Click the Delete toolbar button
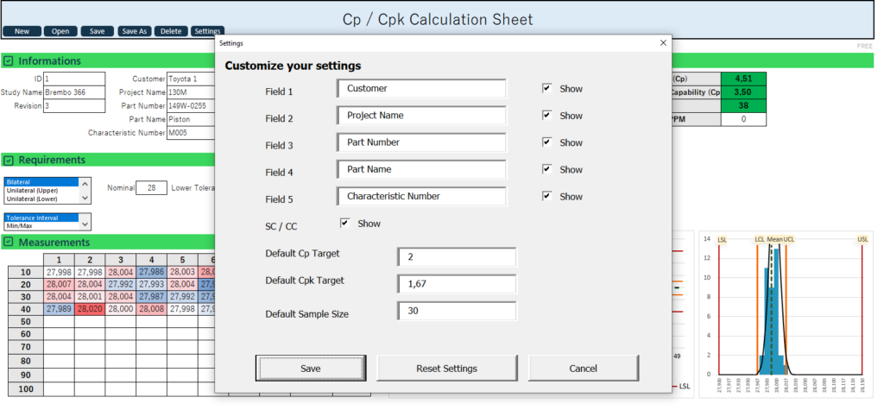Viewport: 884px width, 410px height. [x=170, y=31]
